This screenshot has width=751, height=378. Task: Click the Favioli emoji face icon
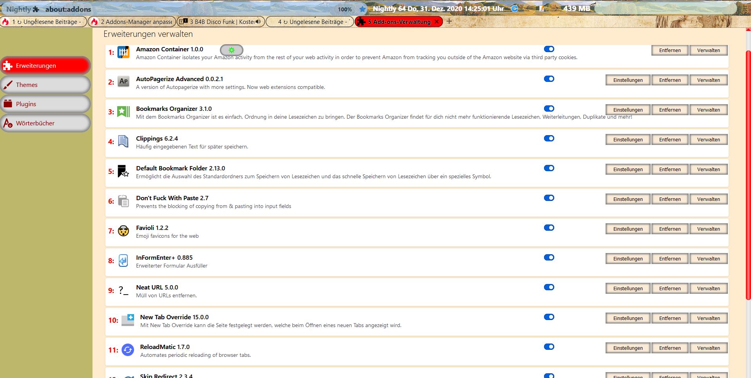123,231
